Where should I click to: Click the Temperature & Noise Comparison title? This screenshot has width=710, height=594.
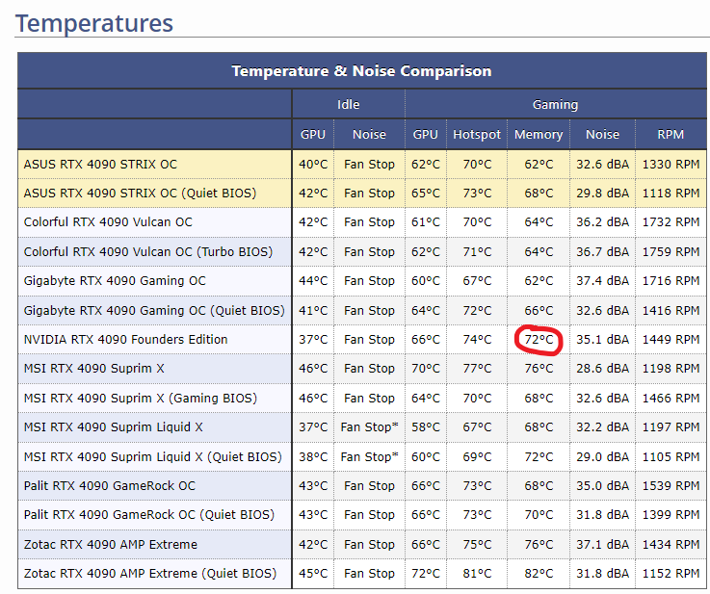tap(361, 71)
